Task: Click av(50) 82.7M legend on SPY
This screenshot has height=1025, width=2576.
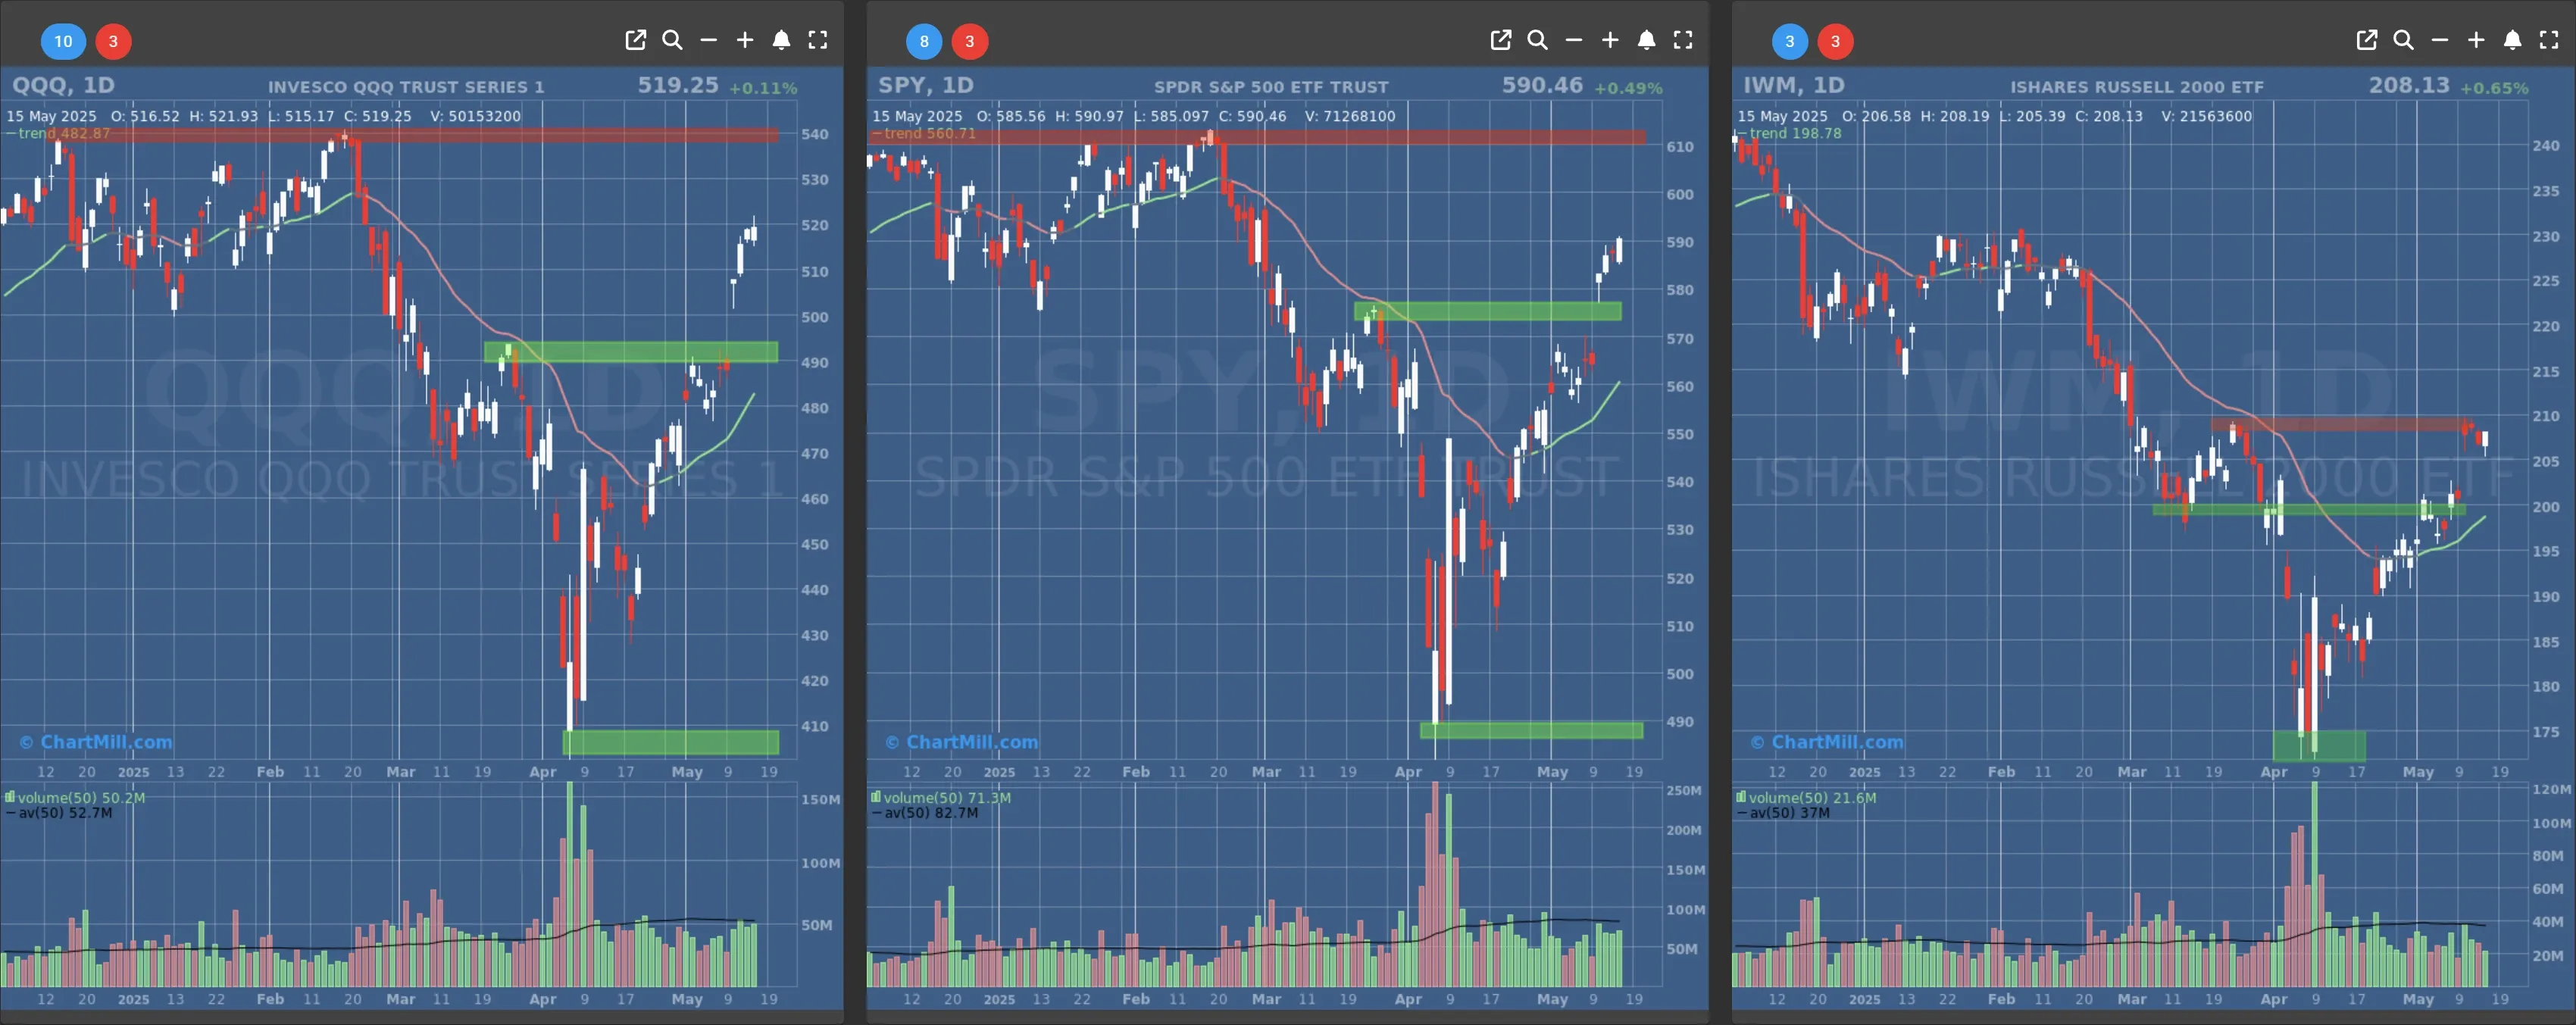Action: click(x=925, y=812)
